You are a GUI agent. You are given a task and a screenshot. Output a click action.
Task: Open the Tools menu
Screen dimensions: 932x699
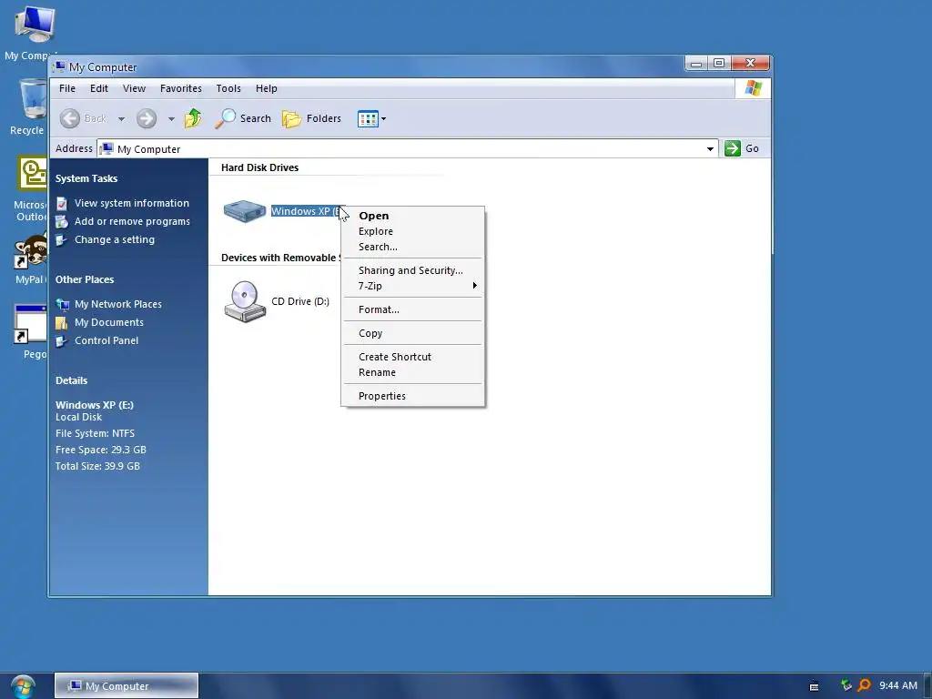click(x=228, y=88)
